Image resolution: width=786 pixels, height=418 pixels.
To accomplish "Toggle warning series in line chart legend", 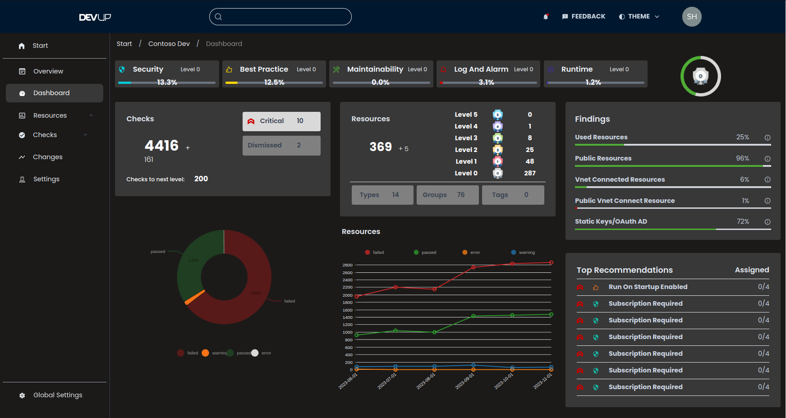I will pos(523,253).
